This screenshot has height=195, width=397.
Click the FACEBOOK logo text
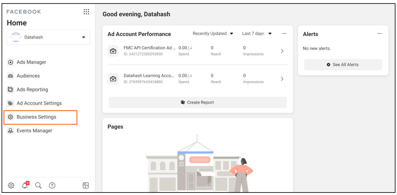(x=23, y=12)
